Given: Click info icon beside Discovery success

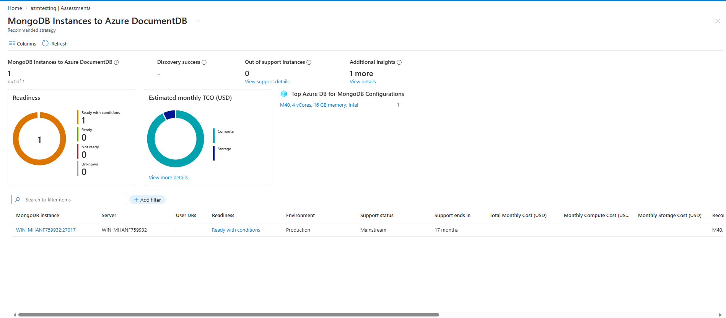Looking at the screenshot, I should (x=204, y=62).
